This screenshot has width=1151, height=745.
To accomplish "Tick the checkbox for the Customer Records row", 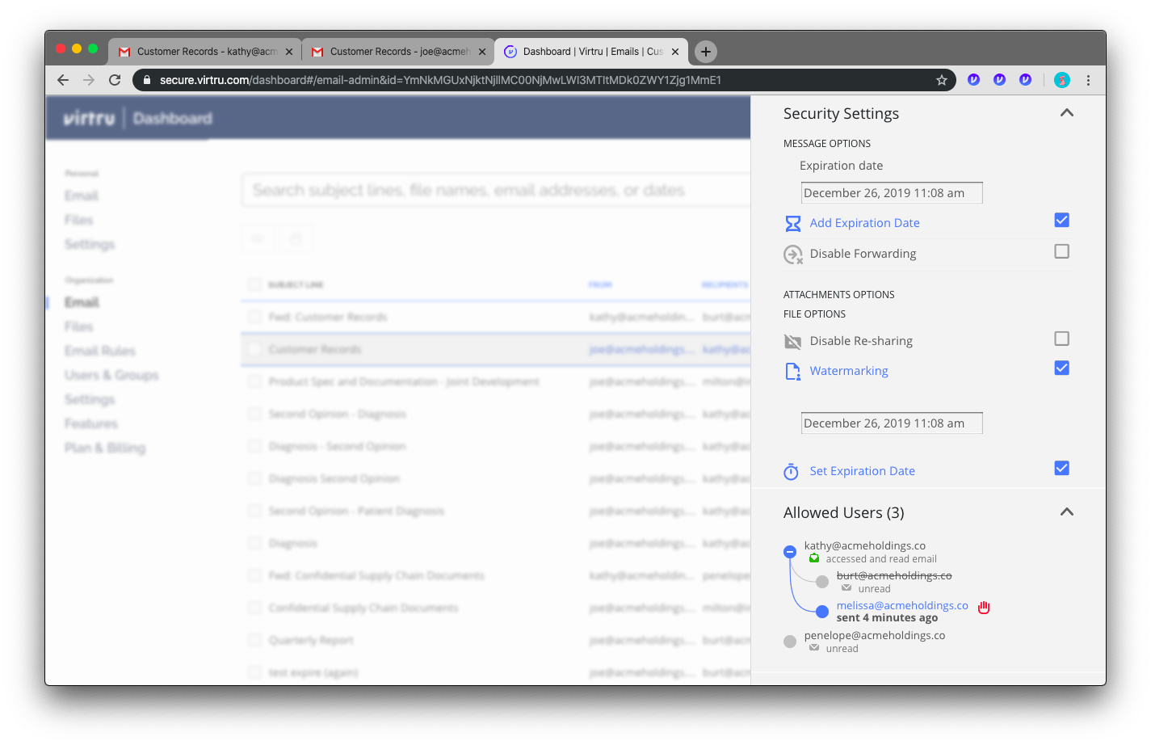I will point(254,349).
